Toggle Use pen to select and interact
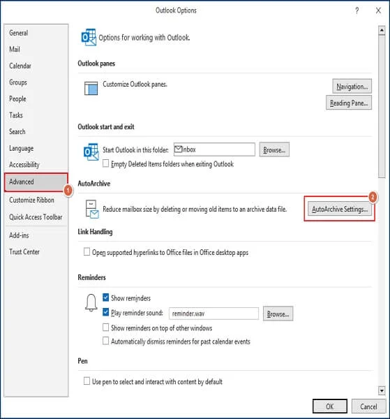Screen dimensions: 390x419 pos(87,381)
